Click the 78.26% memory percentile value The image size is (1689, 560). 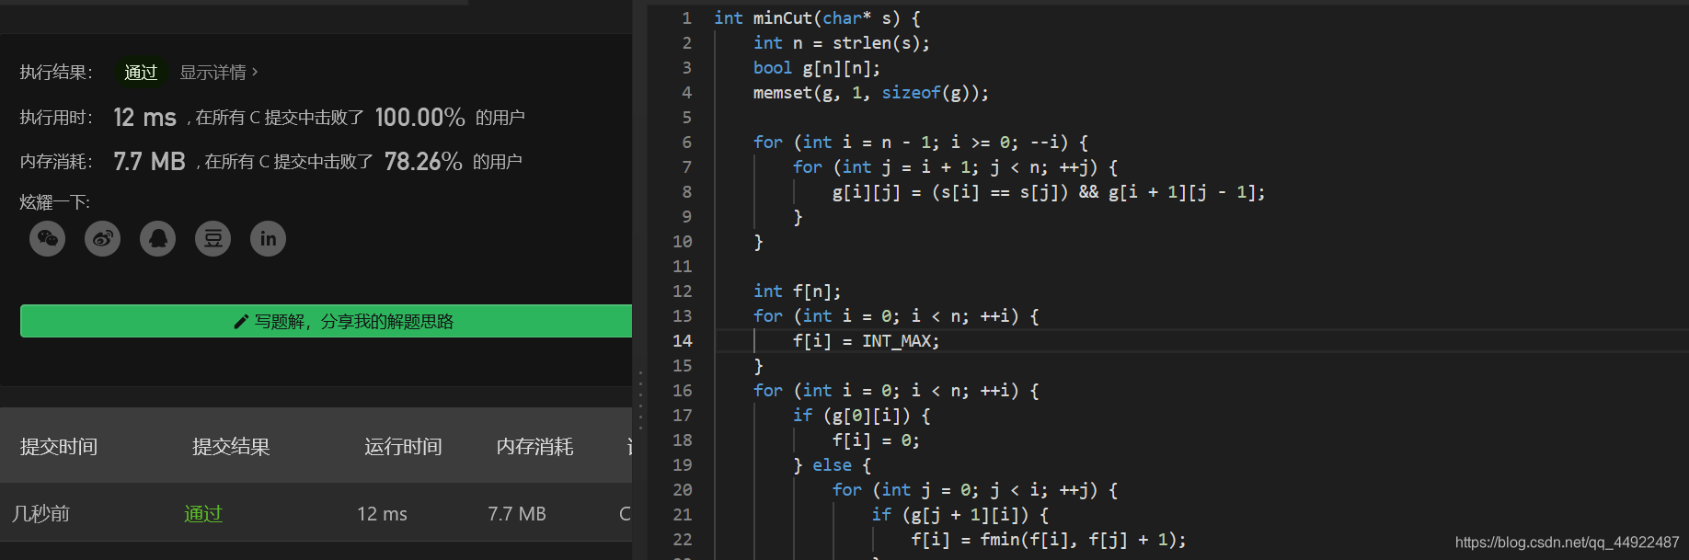[423, 162]
